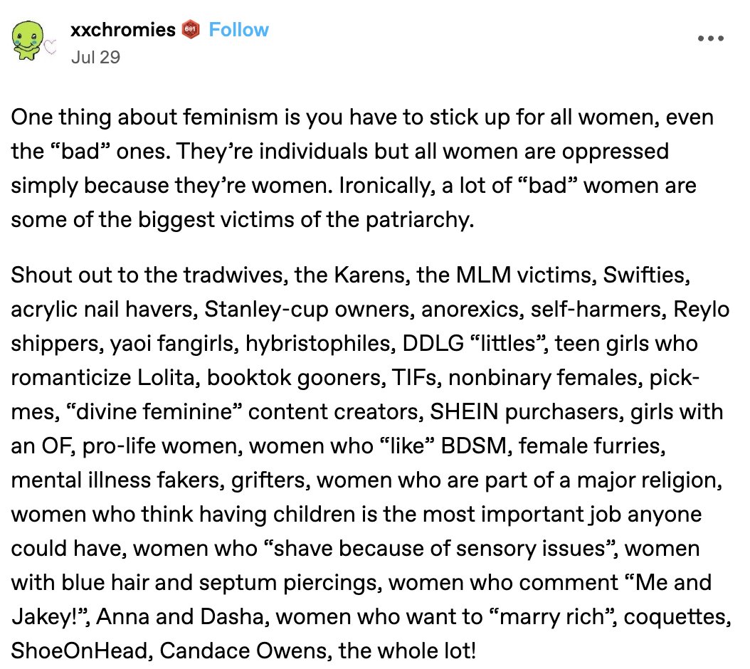Click the small heart beside the avatar
Viewport: 750px width, 669px height.
pyautogui.click(x=50, y=47)
